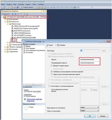Click the pin icon of Object Explorer
Viewport: 112px width, 120px height.
[x=44, y=11]
